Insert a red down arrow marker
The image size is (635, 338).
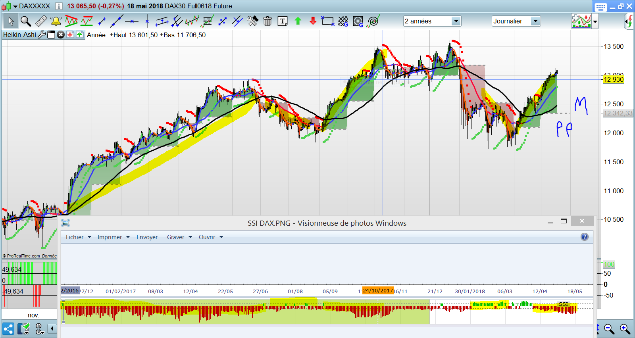tap(313, 21)
